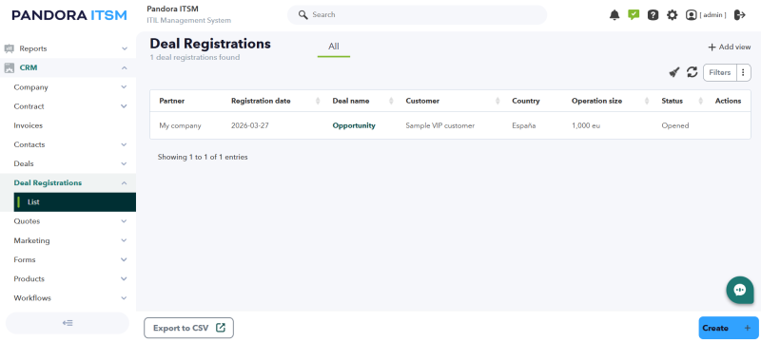
Task: Collapse the CRM section chevron
Action: tap(125, 68)
